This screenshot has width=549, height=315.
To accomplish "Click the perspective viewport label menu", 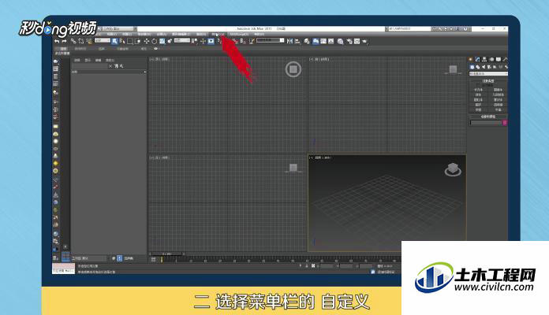I will (319, 157).
